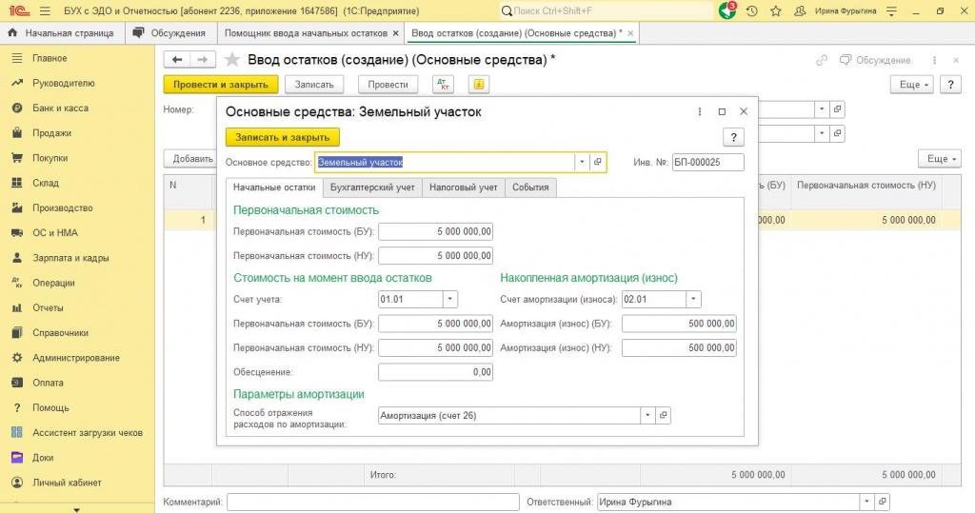Screen dimensions: 975x513
Task: Open Отчеты section
Action: (48, 307)
